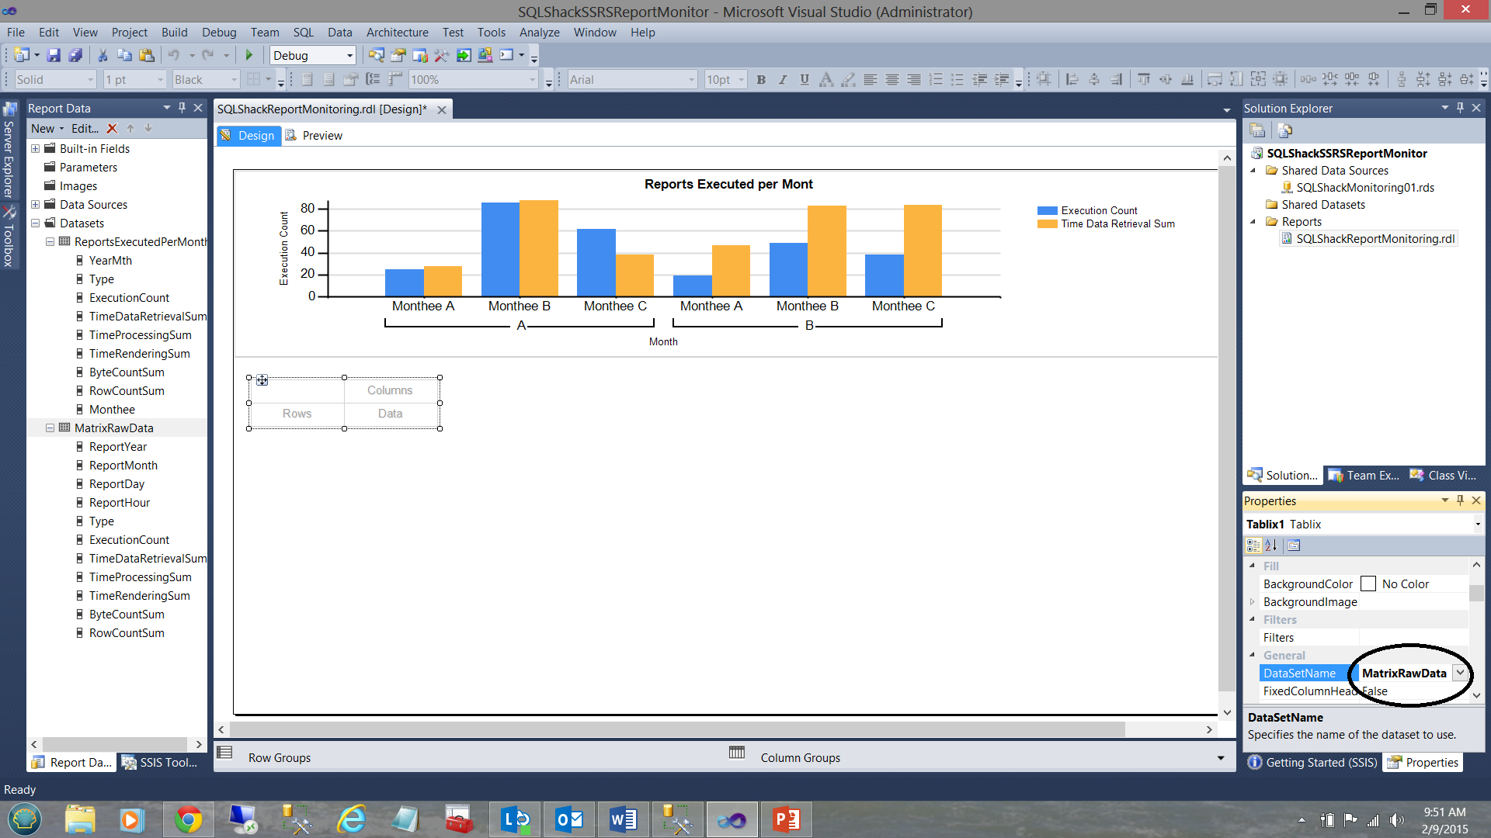
Task: Click the Paste clipboard icon
Action: 146,55
